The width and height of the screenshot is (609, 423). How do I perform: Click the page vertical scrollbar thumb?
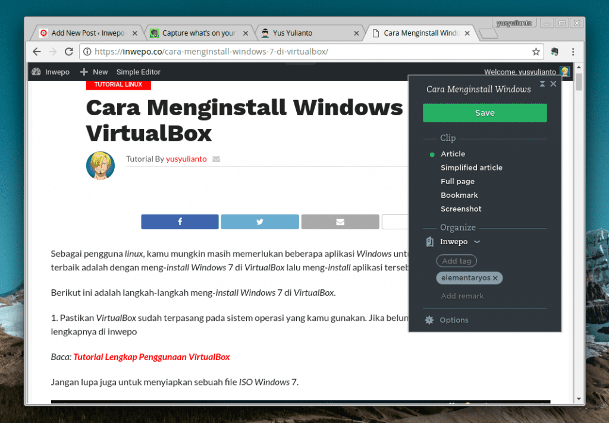[x=579, y=82]
